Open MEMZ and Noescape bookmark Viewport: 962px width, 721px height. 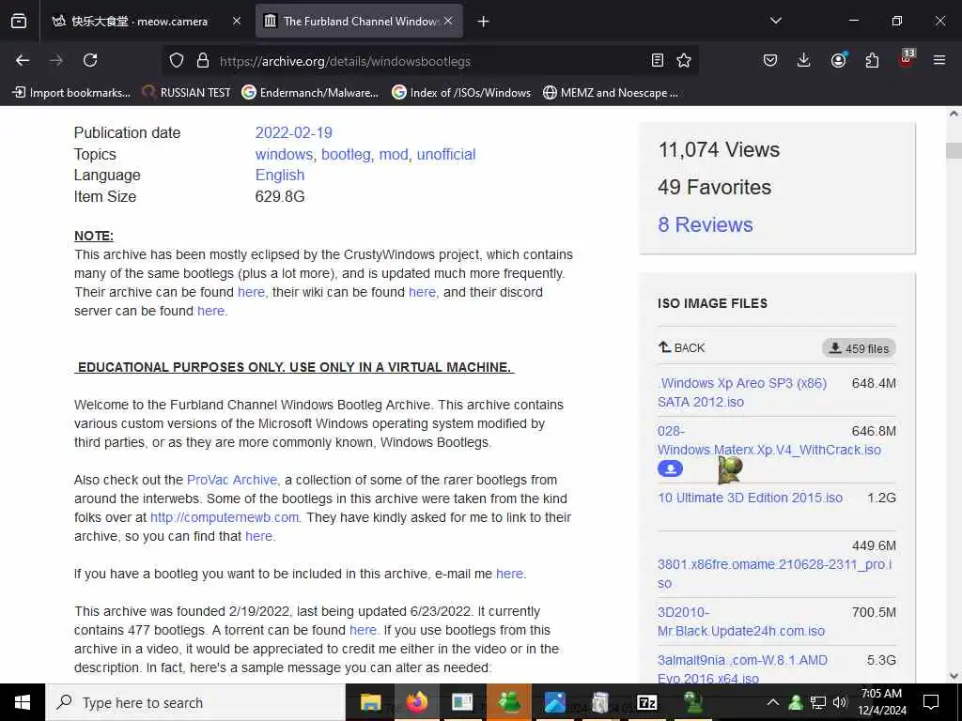coord(611,93)
